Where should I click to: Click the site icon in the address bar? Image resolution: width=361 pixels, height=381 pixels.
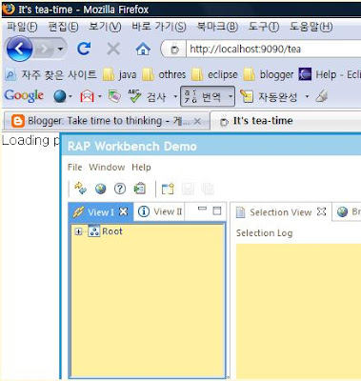click(x=174, y=50)
